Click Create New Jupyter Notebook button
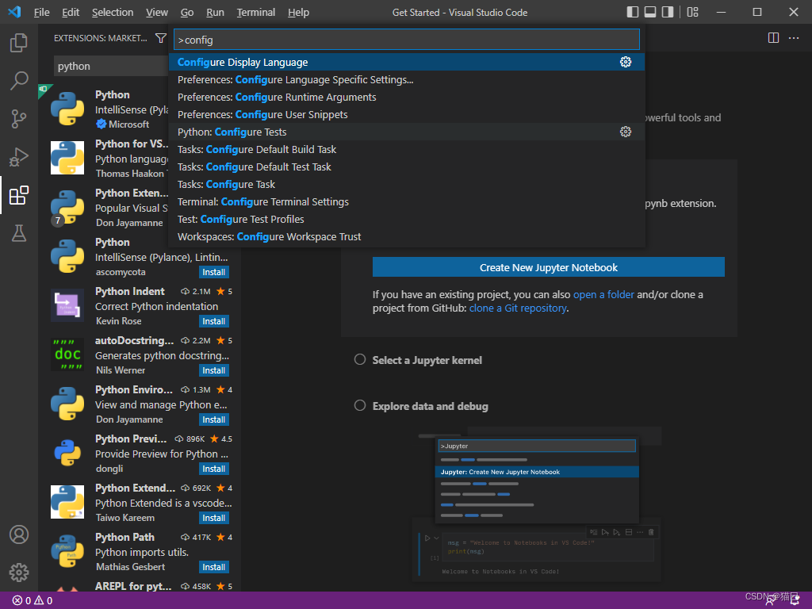Viewport: 812px width, 609px height. (549, 267)
